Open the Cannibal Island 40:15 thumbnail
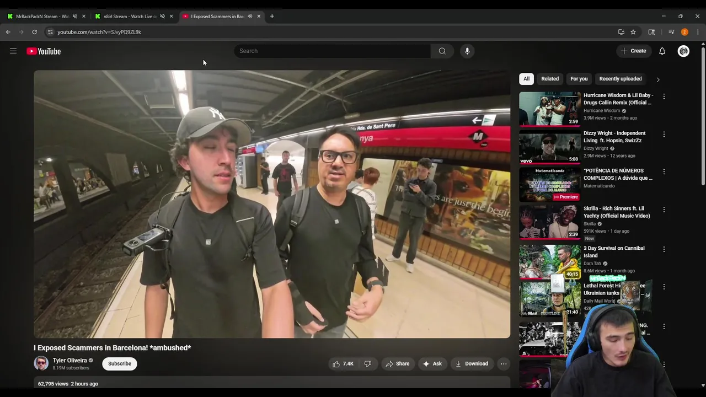706x397 pixels. [x=550, y=262]
